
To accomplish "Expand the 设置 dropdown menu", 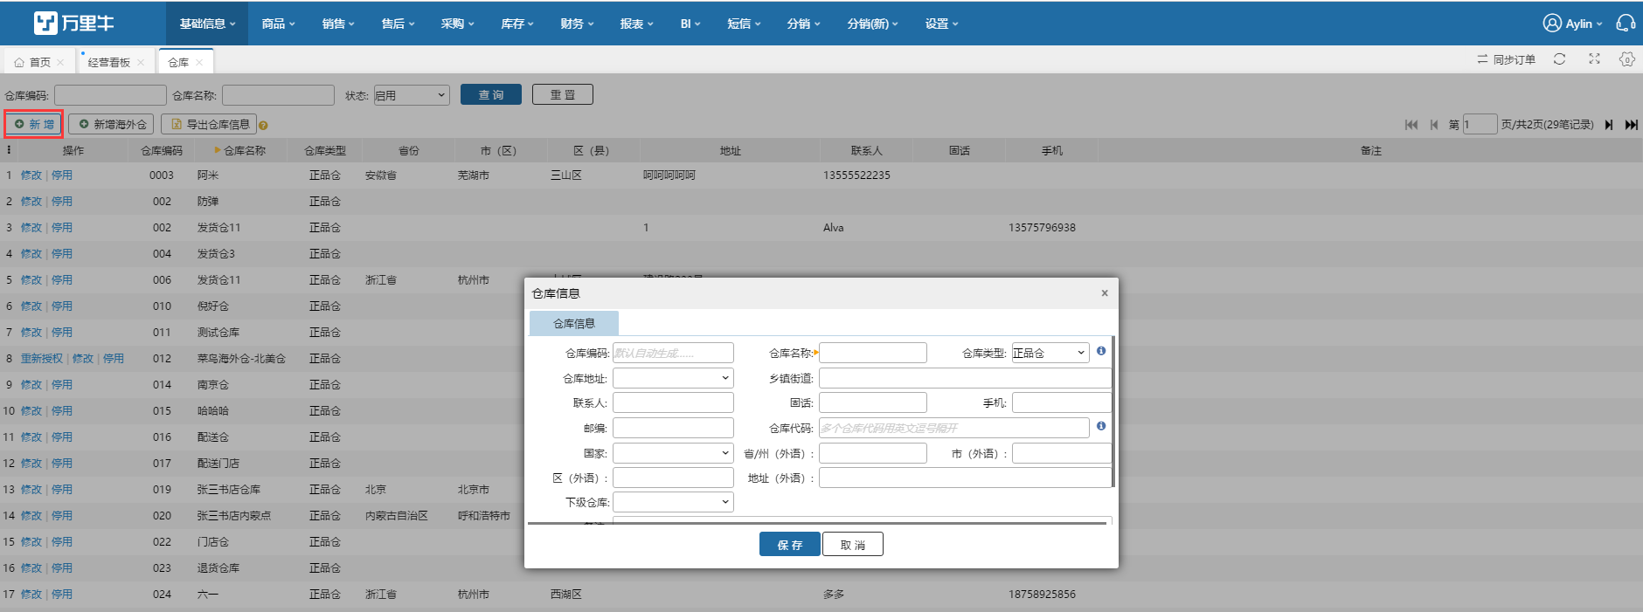I will [x=941, y=24].
